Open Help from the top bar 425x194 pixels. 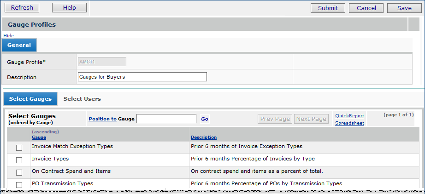pyautogui.click(x=69, y=8)
